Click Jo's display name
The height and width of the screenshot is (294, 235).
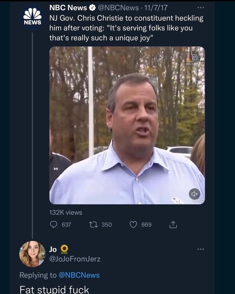(x=53, y=249)
